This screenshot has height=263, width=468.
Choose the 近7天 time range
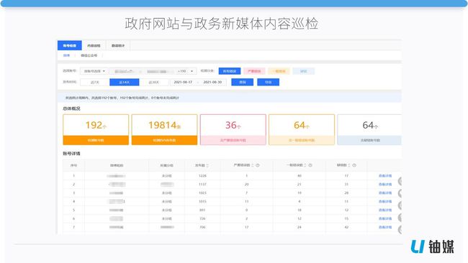pos(94,82)
